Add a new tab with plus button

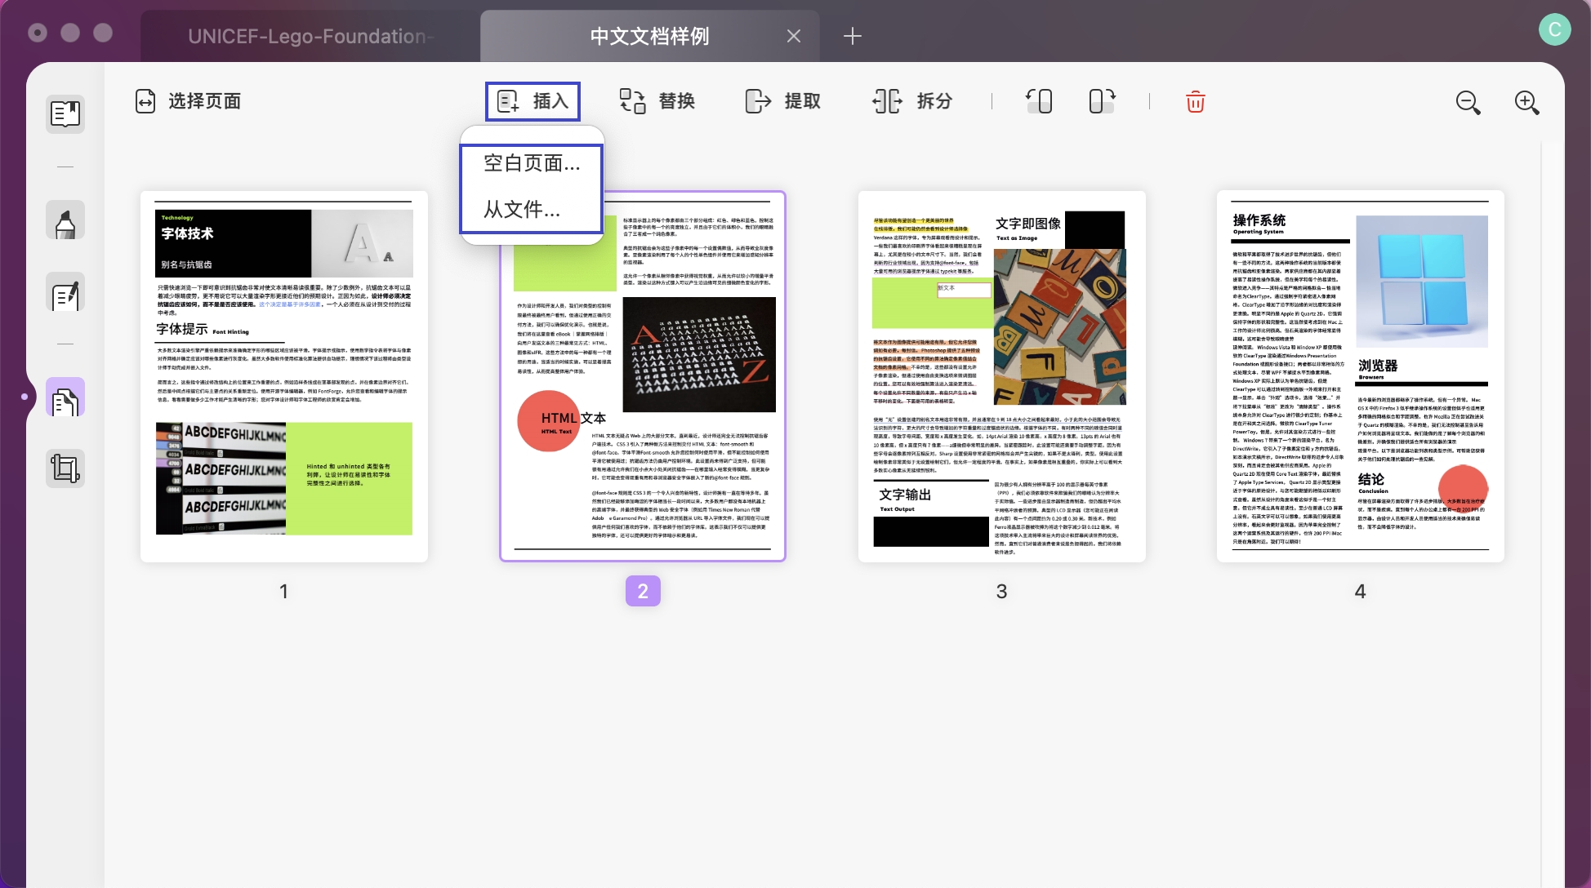[x=852, y=36]
